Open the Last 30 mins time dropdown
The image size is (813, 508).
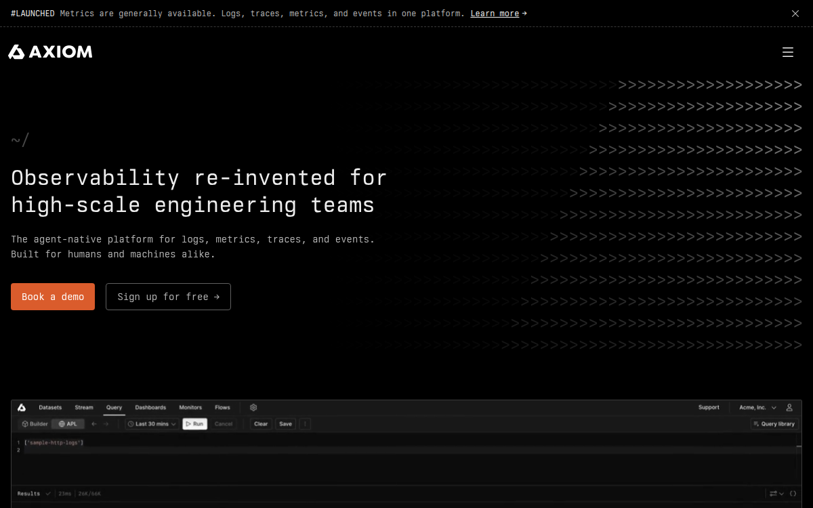[x=152, y=424]
